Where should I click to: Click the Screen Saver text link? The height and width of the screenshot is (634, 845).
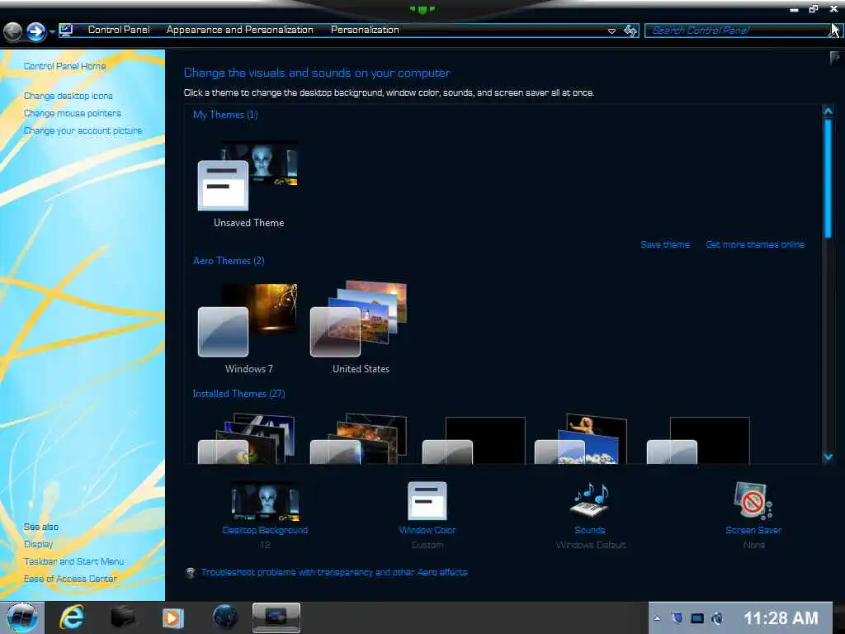753,530
